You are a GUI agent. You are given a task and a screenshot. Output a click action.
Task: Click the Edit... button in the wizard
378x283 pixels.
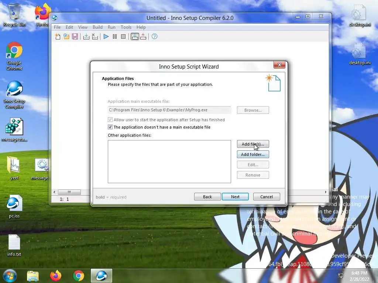coord(253,165)
